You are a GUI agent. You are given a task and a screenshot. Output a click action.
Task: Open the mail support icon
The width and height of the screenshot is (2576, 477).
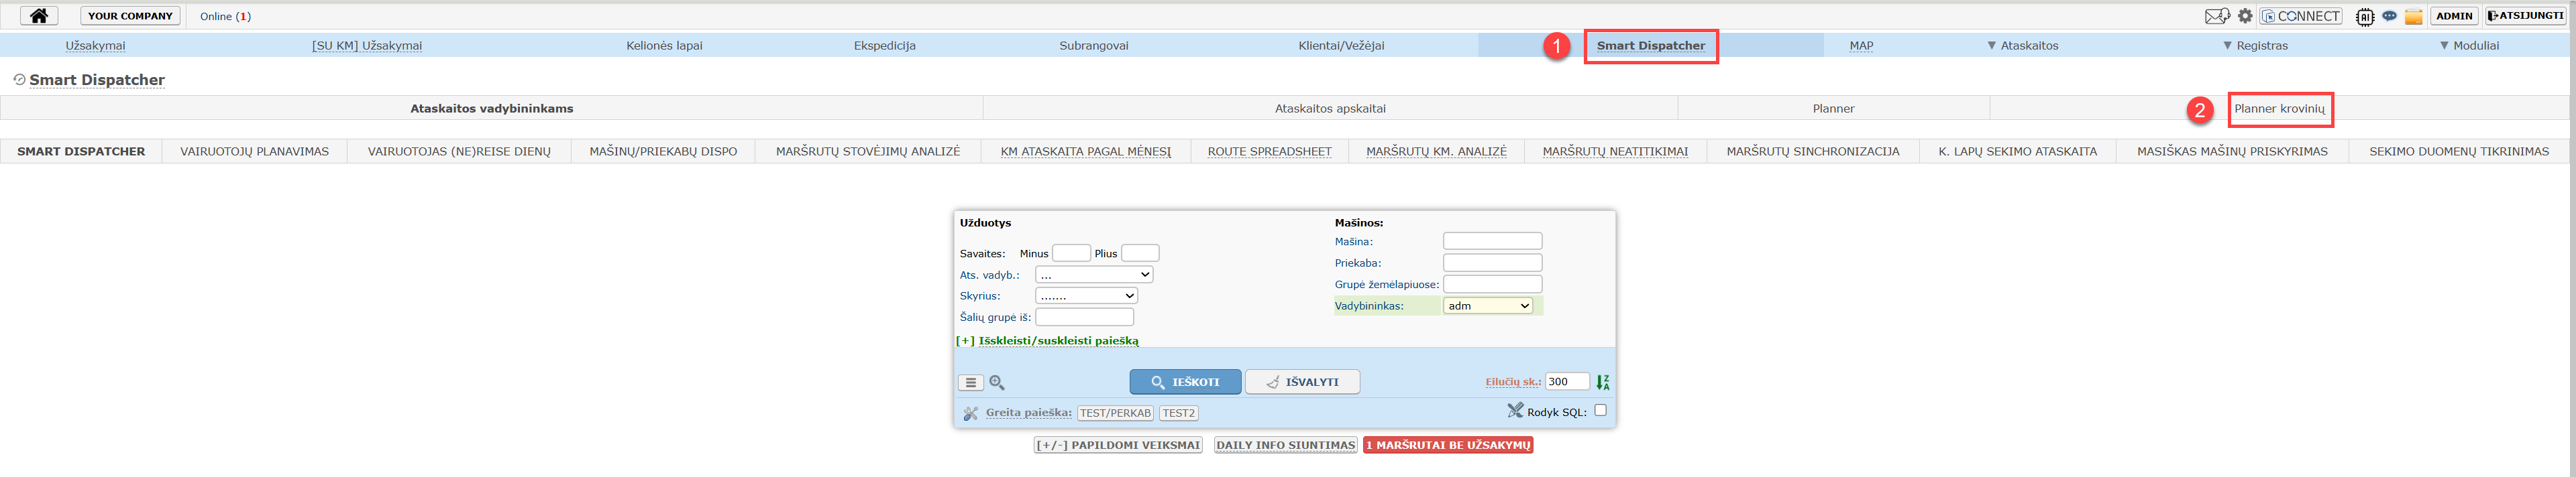[x=2217, y=16]
